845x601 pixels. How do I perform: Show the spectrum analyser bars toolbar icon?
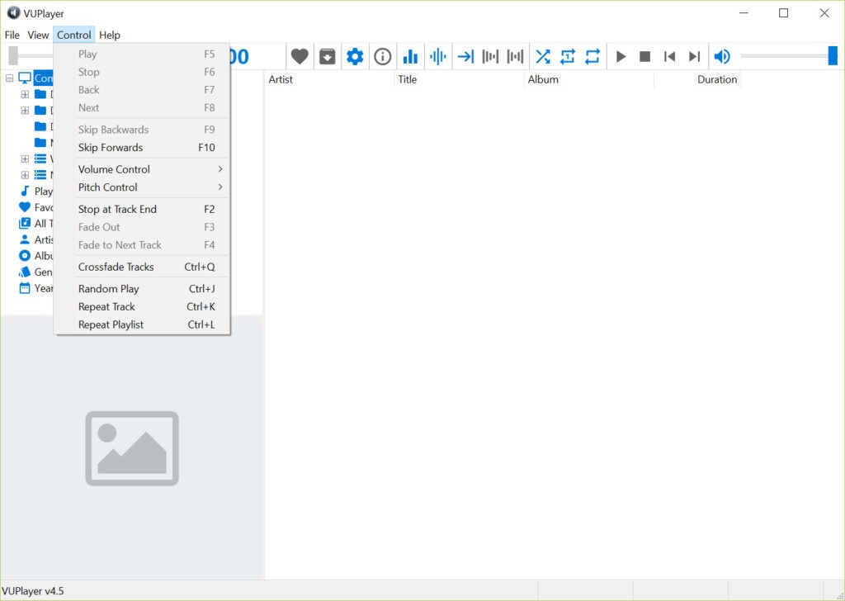point(410,56)
